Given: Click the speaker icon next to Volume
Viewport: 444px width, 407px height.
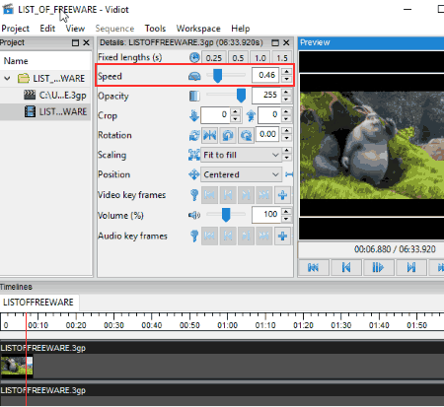Looking at the screenshot, I should click(x=194, y=215).
